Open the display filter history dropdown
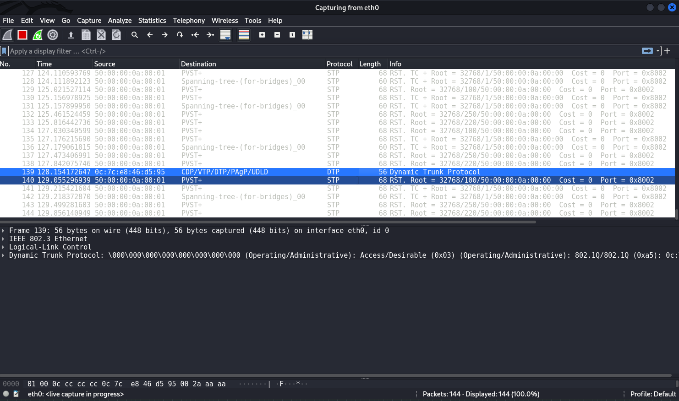Screen dimensions: 679x401 [658, 51]
